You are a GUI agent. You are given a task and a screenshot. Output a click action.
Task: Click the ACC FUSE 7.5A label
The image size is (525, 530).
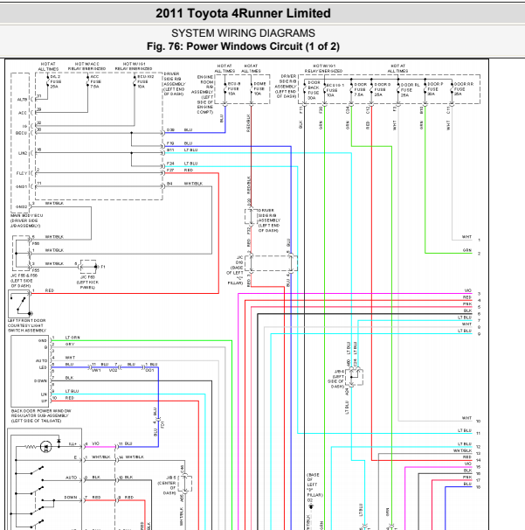[x=95, y=81]
